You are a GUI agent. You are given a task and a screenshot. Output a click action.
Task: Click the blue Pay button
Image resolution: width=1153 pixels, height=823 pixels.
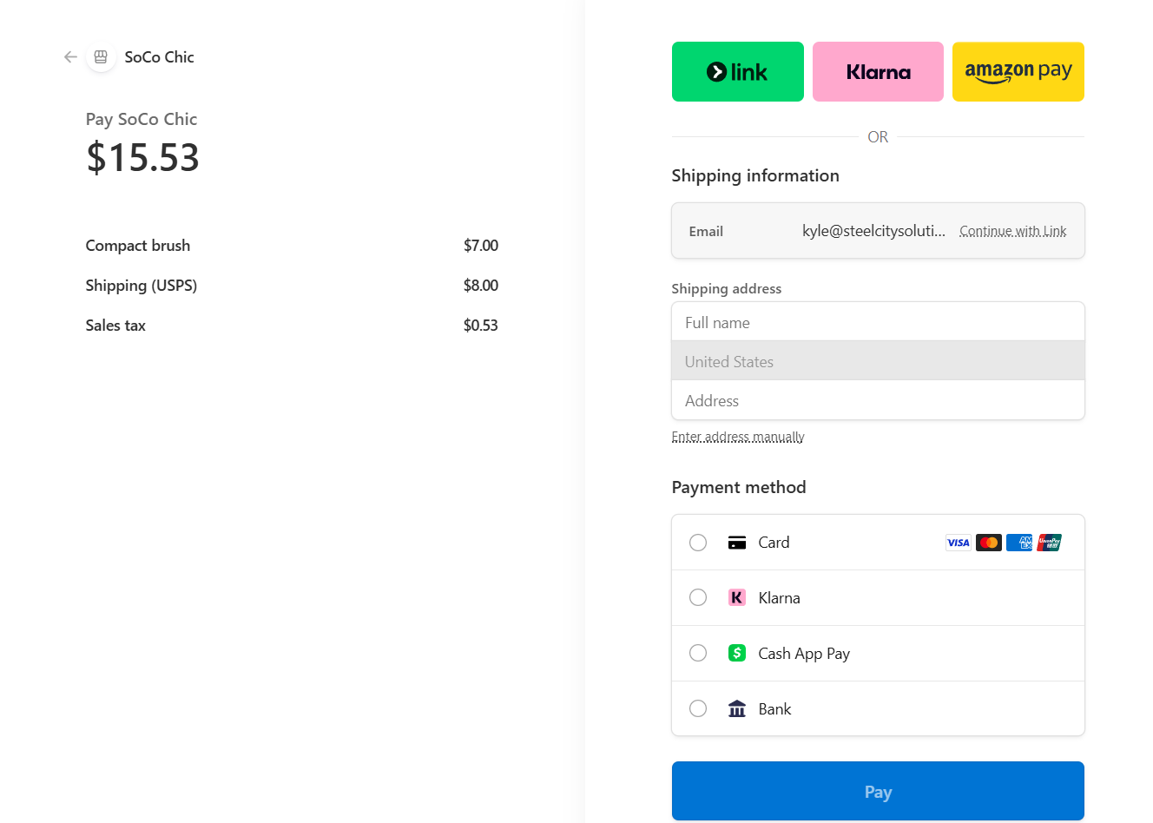click(x=878, y=791)
